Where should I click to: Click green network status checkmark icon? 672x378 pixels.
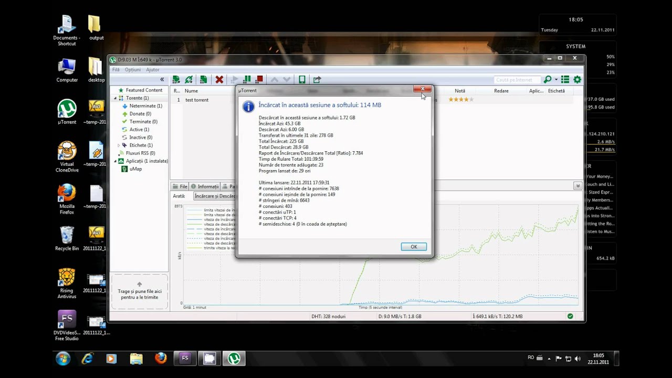[x=570, y=317]
